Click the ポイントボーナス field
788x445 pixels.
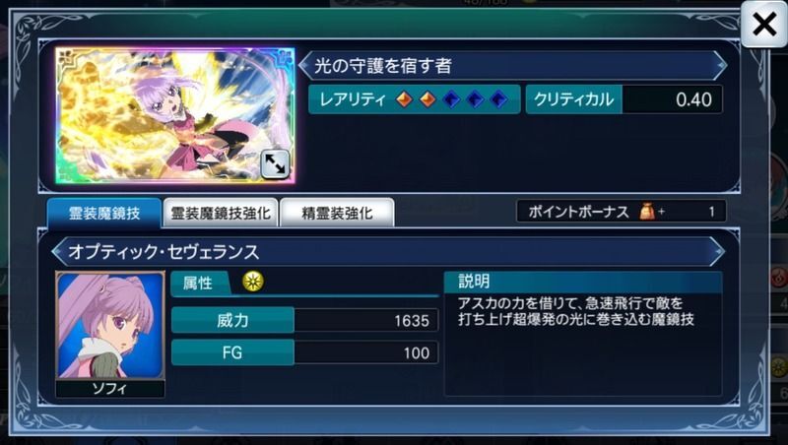(622, 212)
